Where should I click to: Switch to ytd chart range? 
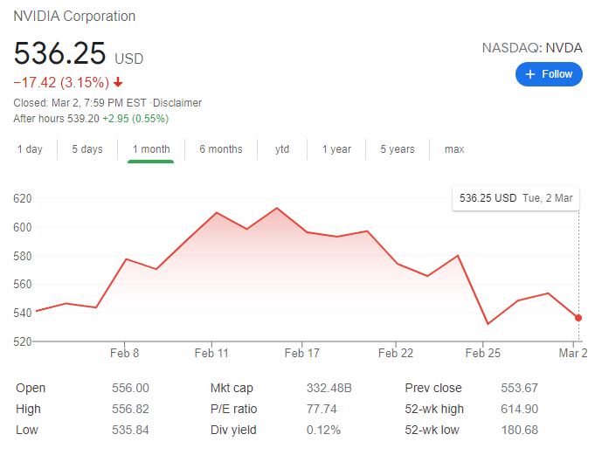coord(282,149)
